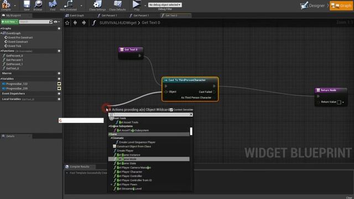Add an event dispatcher with plus icon
The image size is (354, 199).
(59, 93)
